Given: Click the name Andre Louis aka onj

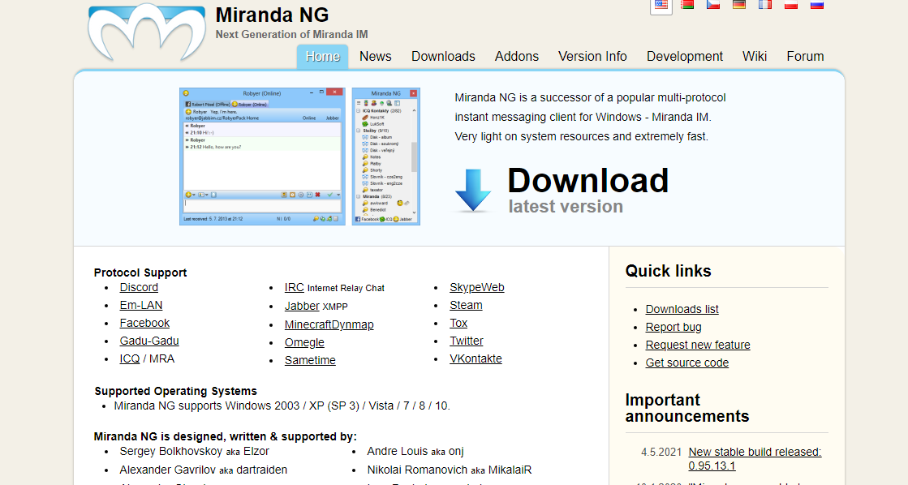Looking at the screenshot, I should [415, 452].
